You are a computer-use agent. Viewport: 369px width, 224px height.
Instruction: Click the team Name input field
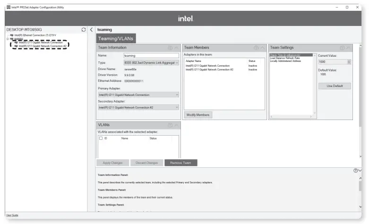point(151,56)
